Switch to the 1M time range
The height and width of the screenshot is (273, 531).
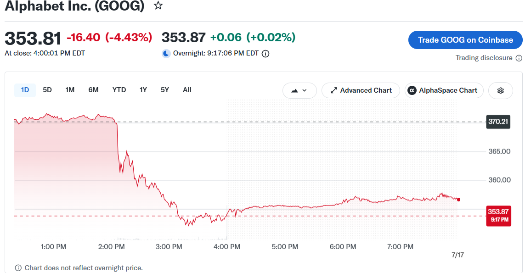click(x=70, y=90)
